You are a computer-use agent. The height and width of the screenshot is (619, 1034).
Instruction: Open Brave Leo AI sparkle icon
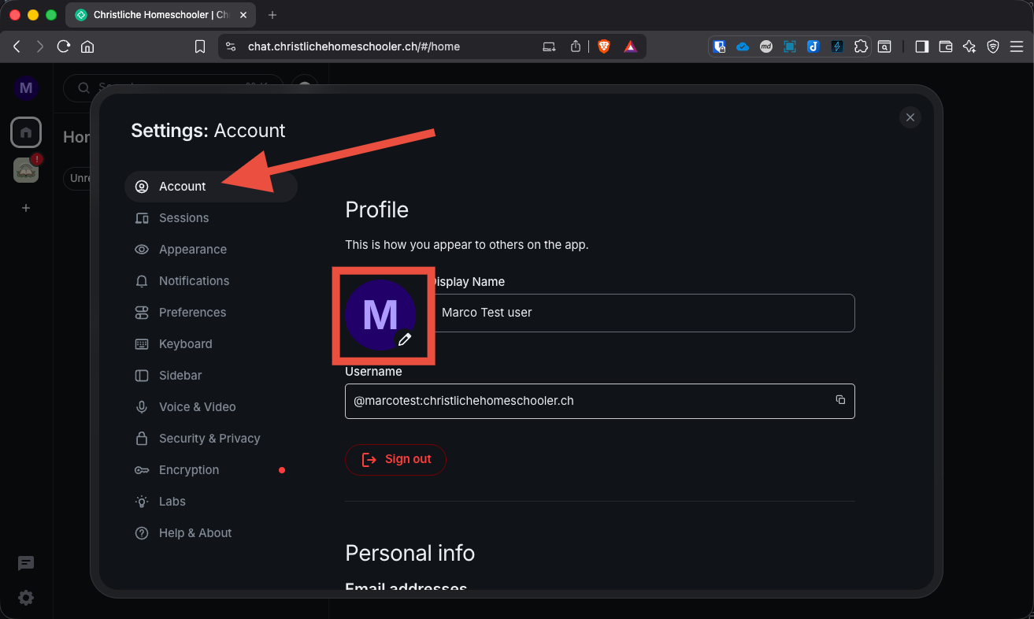(969, 46)
